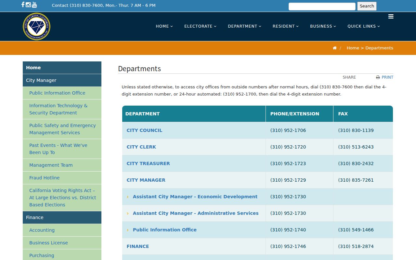416x260 pixels.
Task: Click City Treasurer fax (310) 830-2432
Action: tap(356, 163)
